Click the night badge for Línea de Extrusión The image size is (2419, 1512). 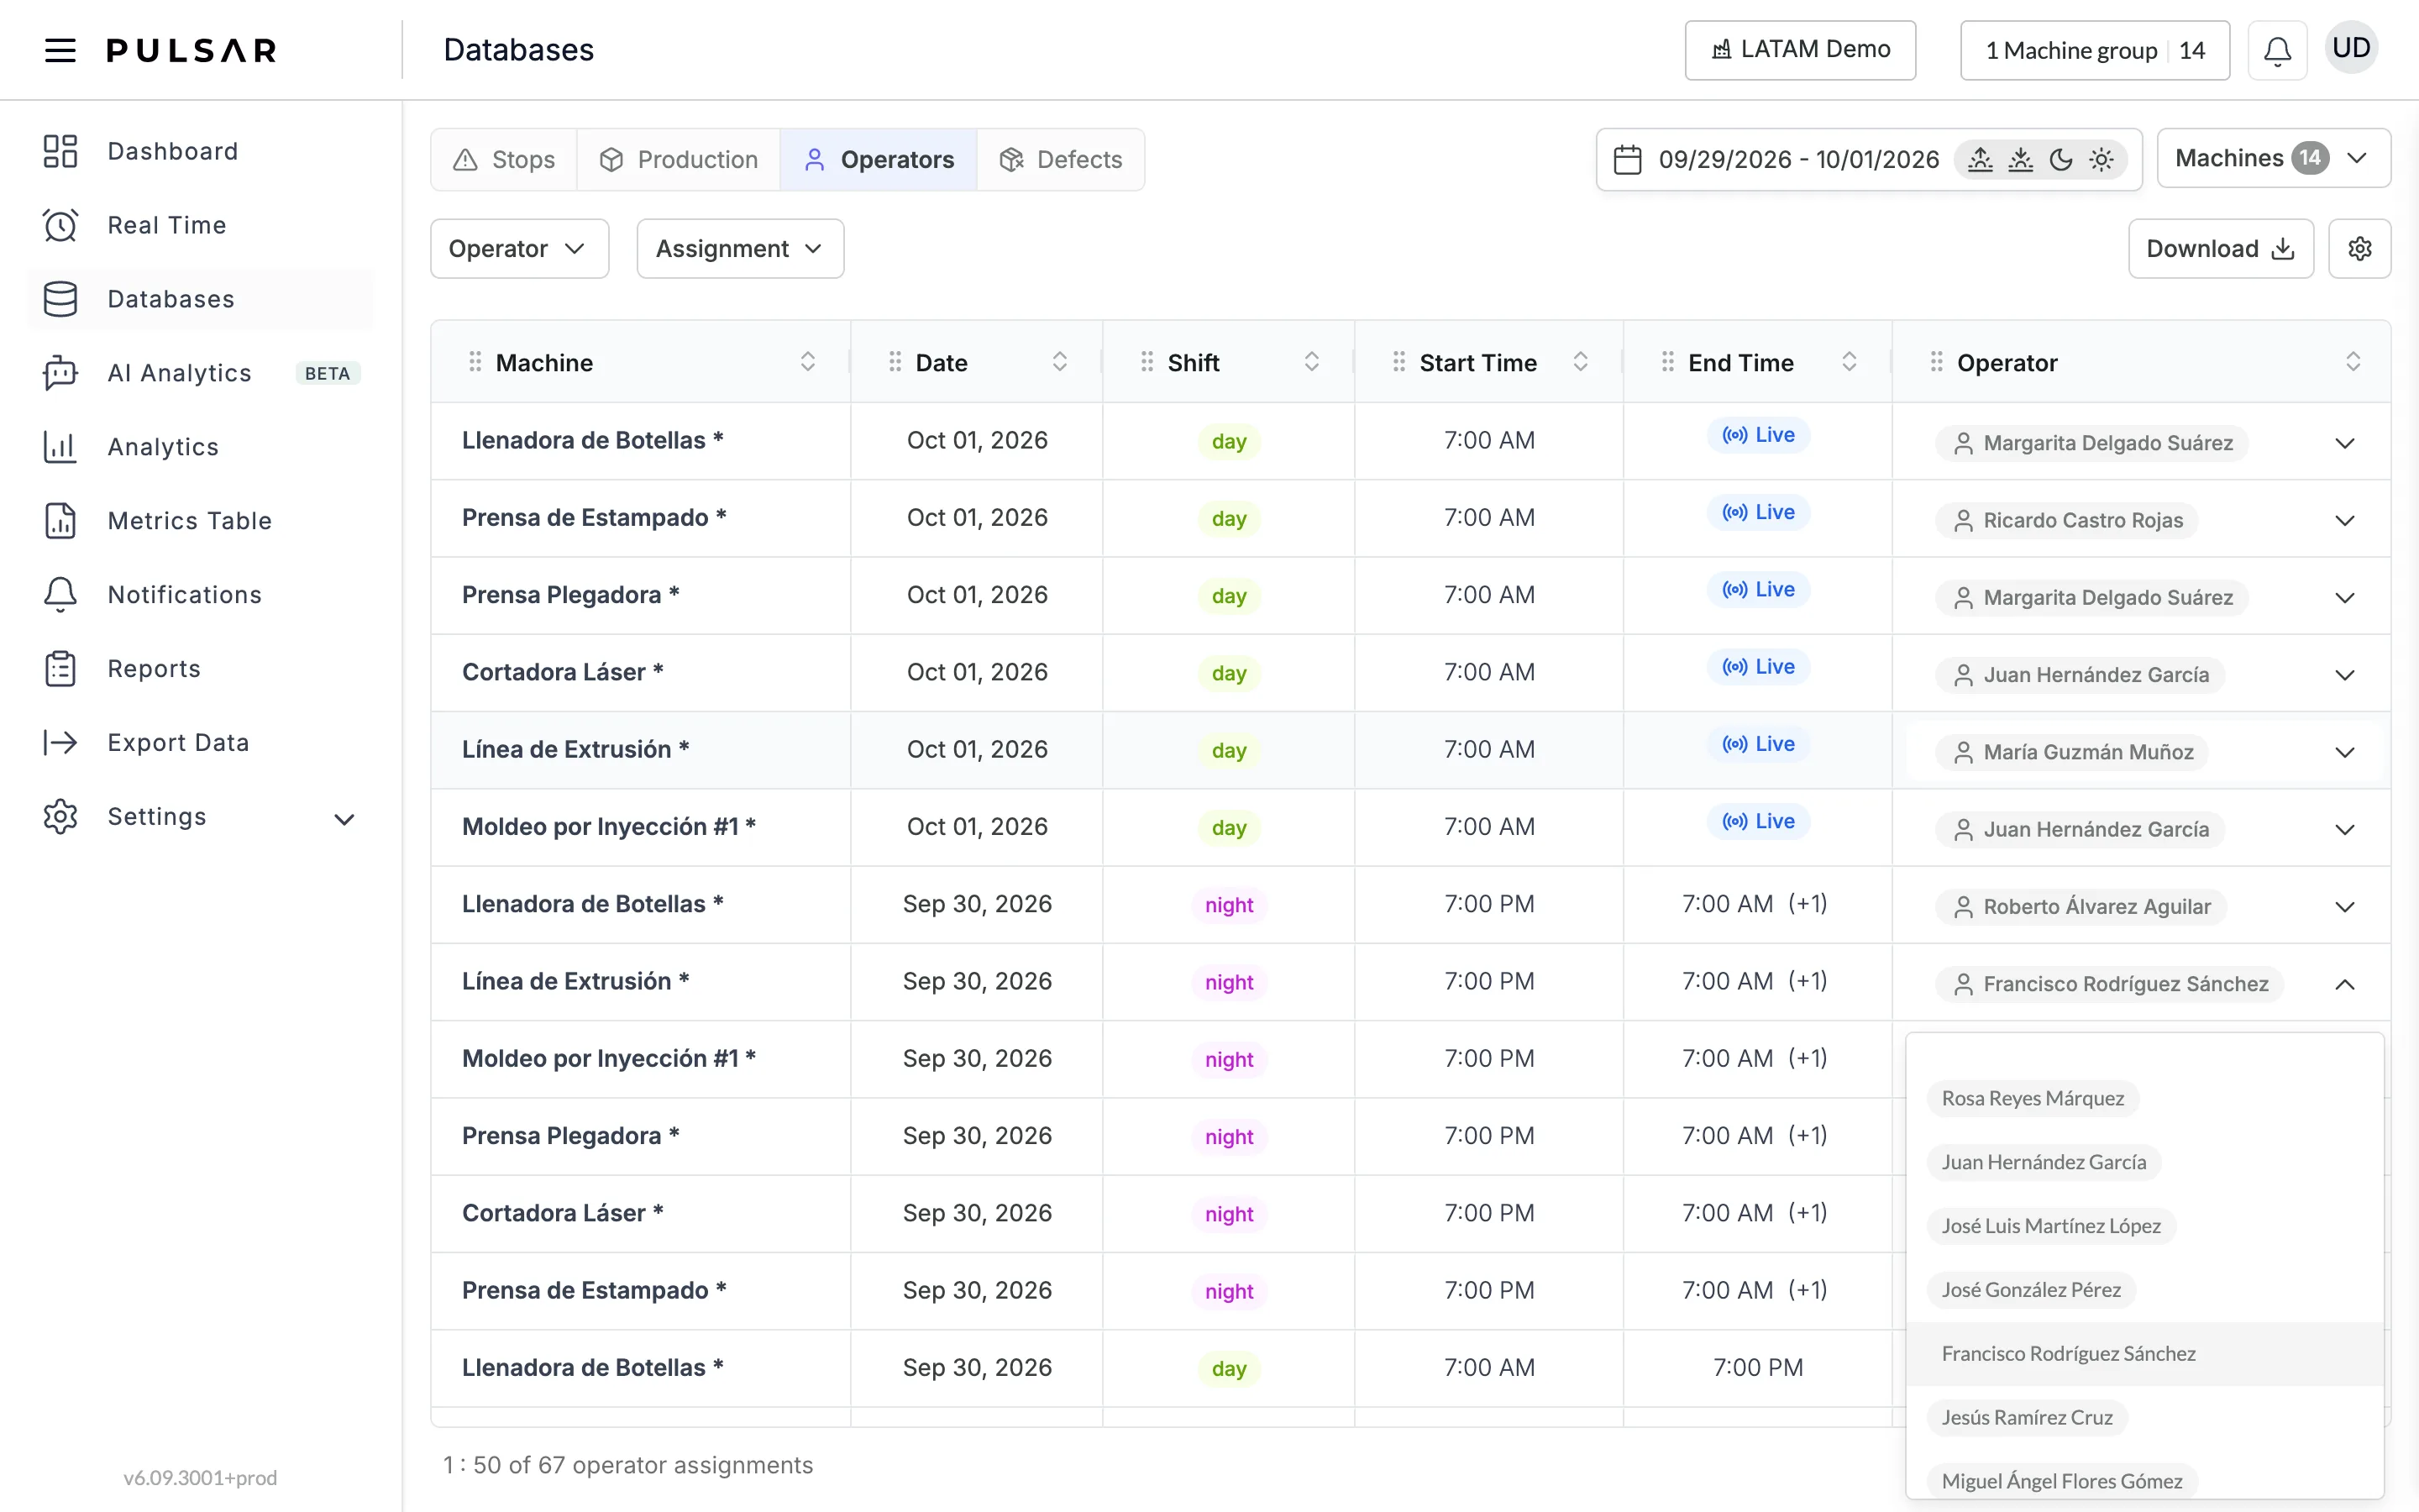(x=1229, y=982)
